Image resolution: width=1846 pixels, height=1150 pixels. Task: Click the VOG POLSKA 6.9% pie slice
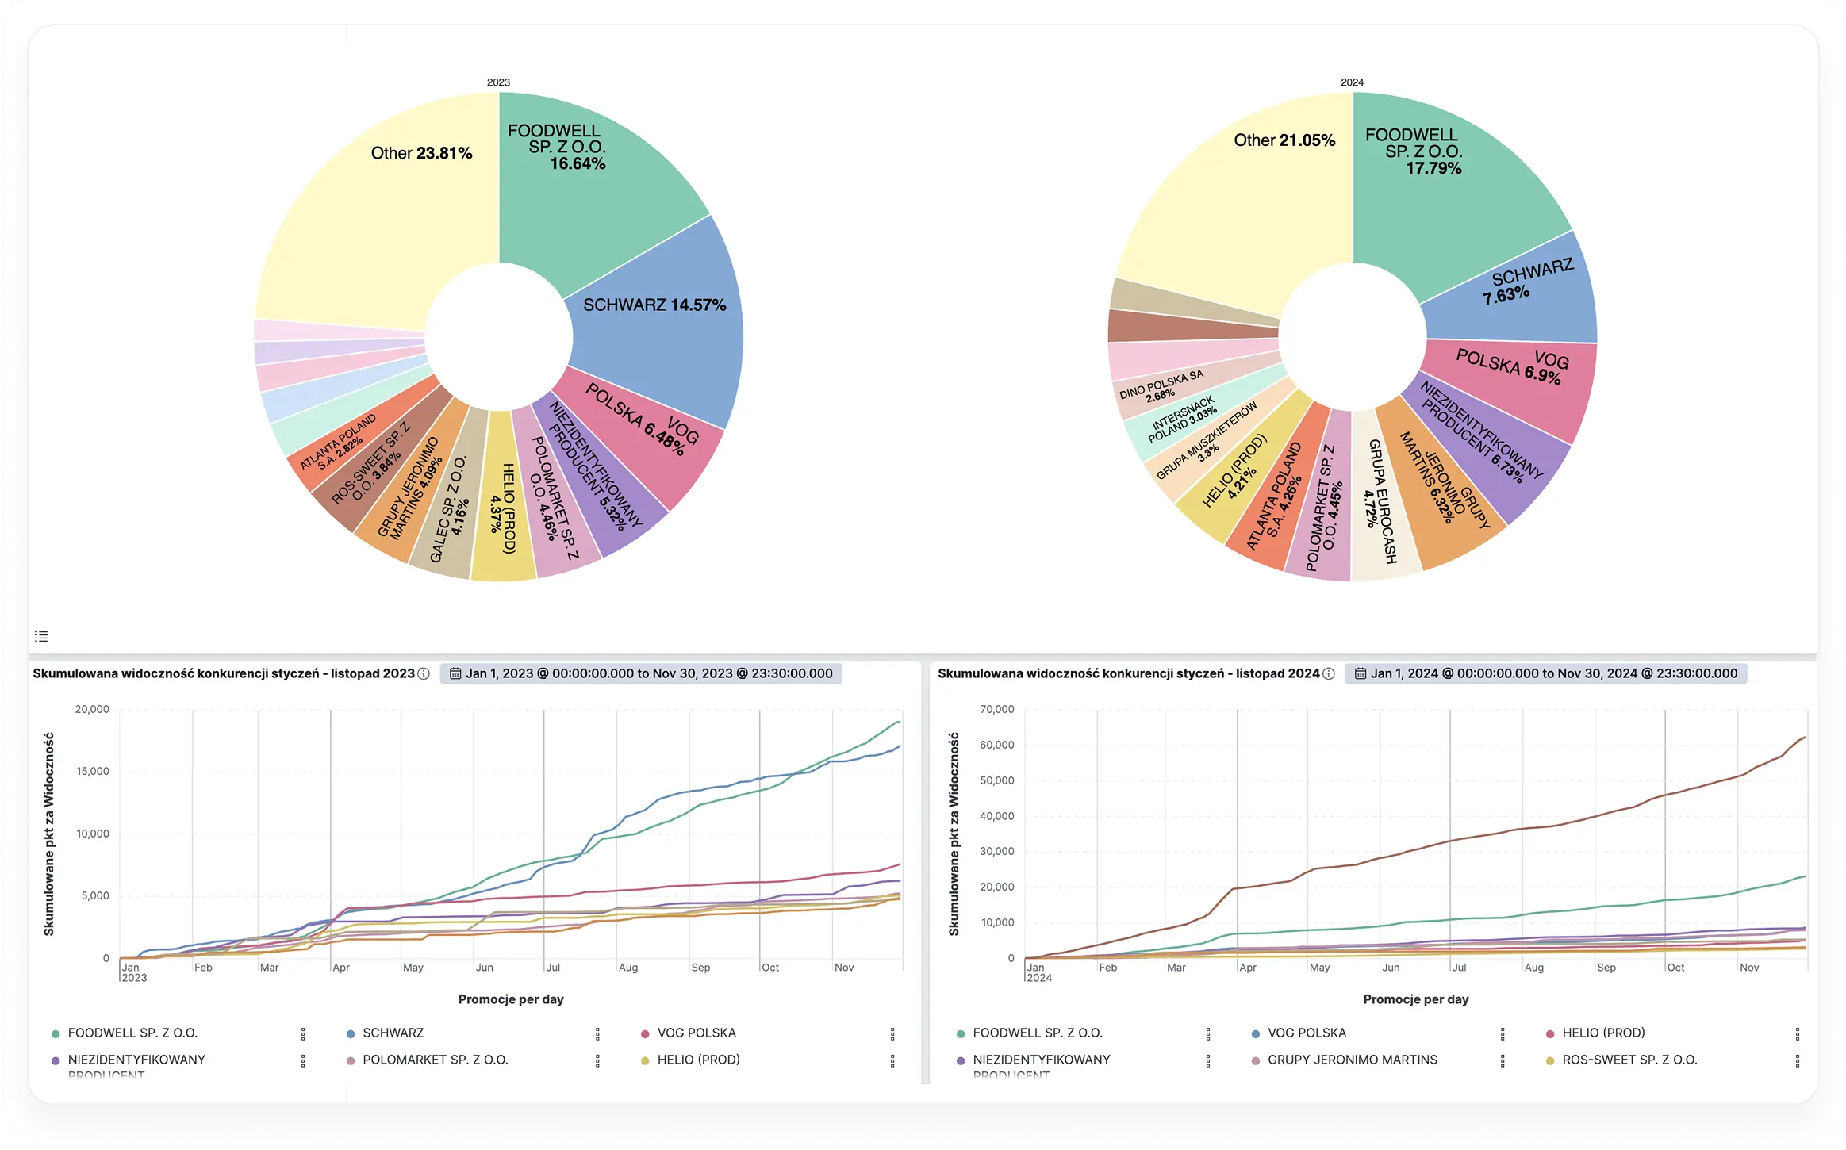1511,385
